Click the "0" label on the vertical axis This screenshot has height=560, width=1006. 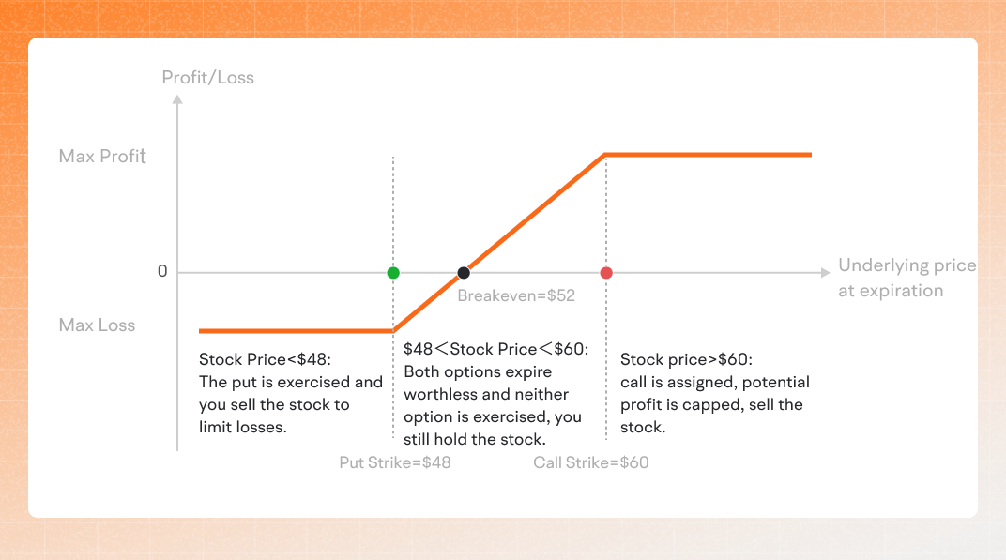pos(161,272)
